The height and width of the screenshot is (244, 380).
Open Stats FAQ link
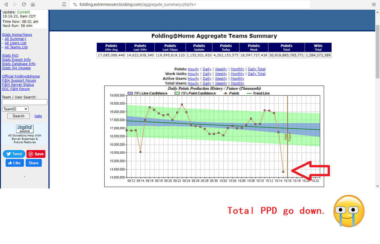coord(10,56)
